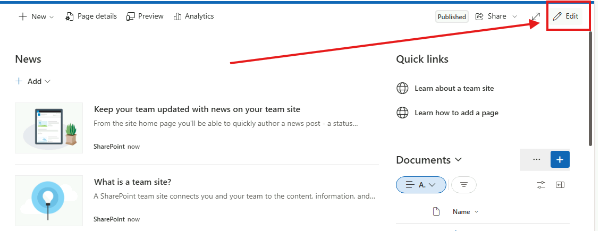
Task: Open the 'What is a team site?' article
Action: click(x=133, y=182)
